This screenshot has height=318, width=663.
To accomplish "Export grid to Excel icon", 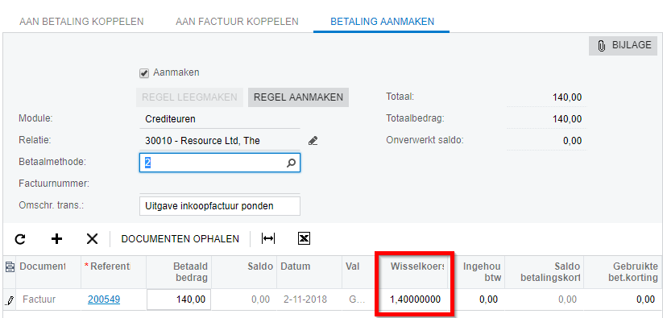I will (x=304, y=239).
